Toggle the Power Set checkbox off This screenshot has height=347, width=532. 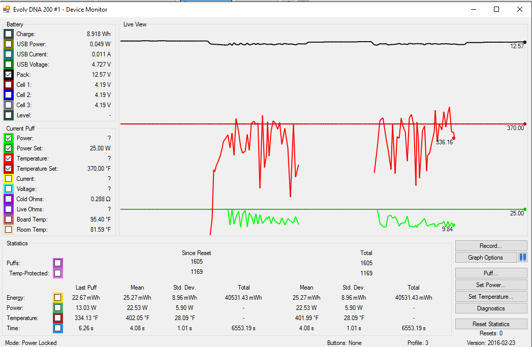(x=9, y=148)
